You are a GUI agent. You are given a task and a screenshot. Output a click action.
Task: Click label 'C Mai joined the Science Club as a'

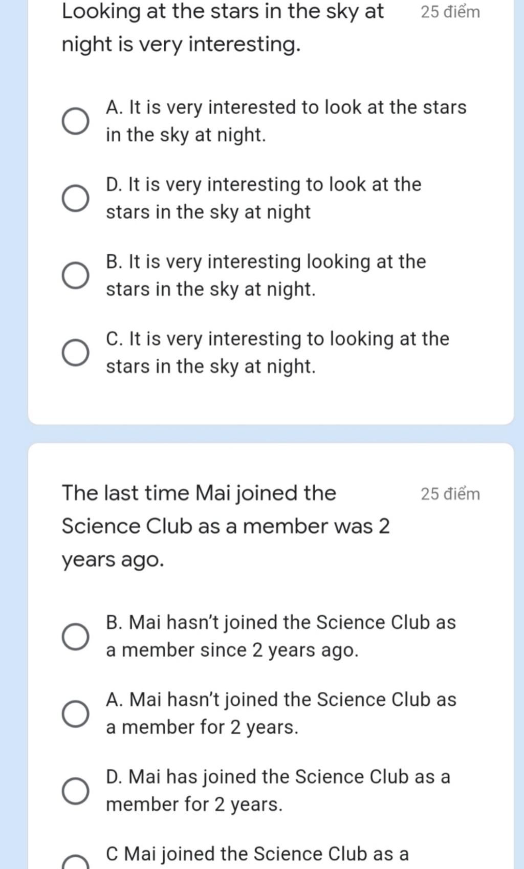(257, 854)
